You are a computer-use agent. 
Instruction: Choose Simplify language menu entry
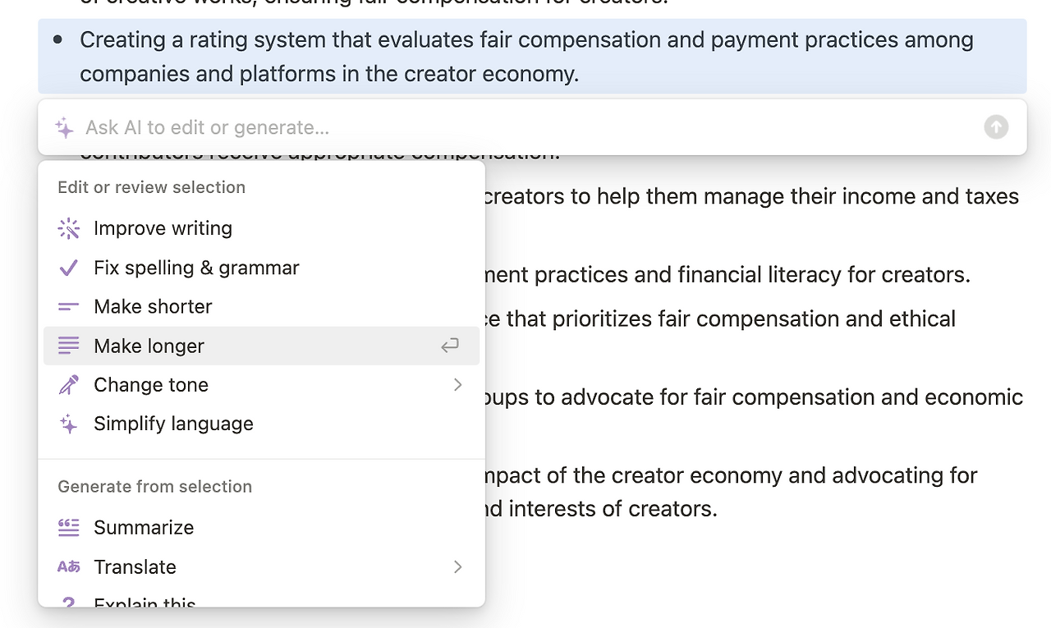tap(173, 424)
